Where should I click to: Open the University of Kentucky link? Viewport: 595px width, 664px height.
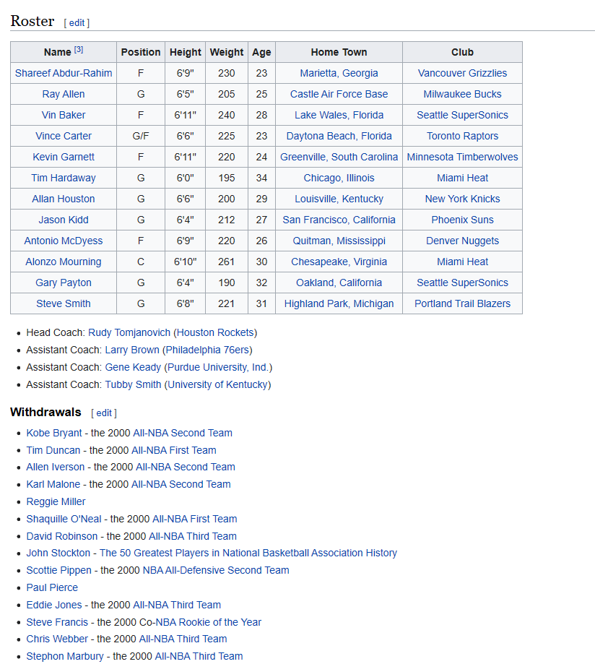(x=217, y=384)
